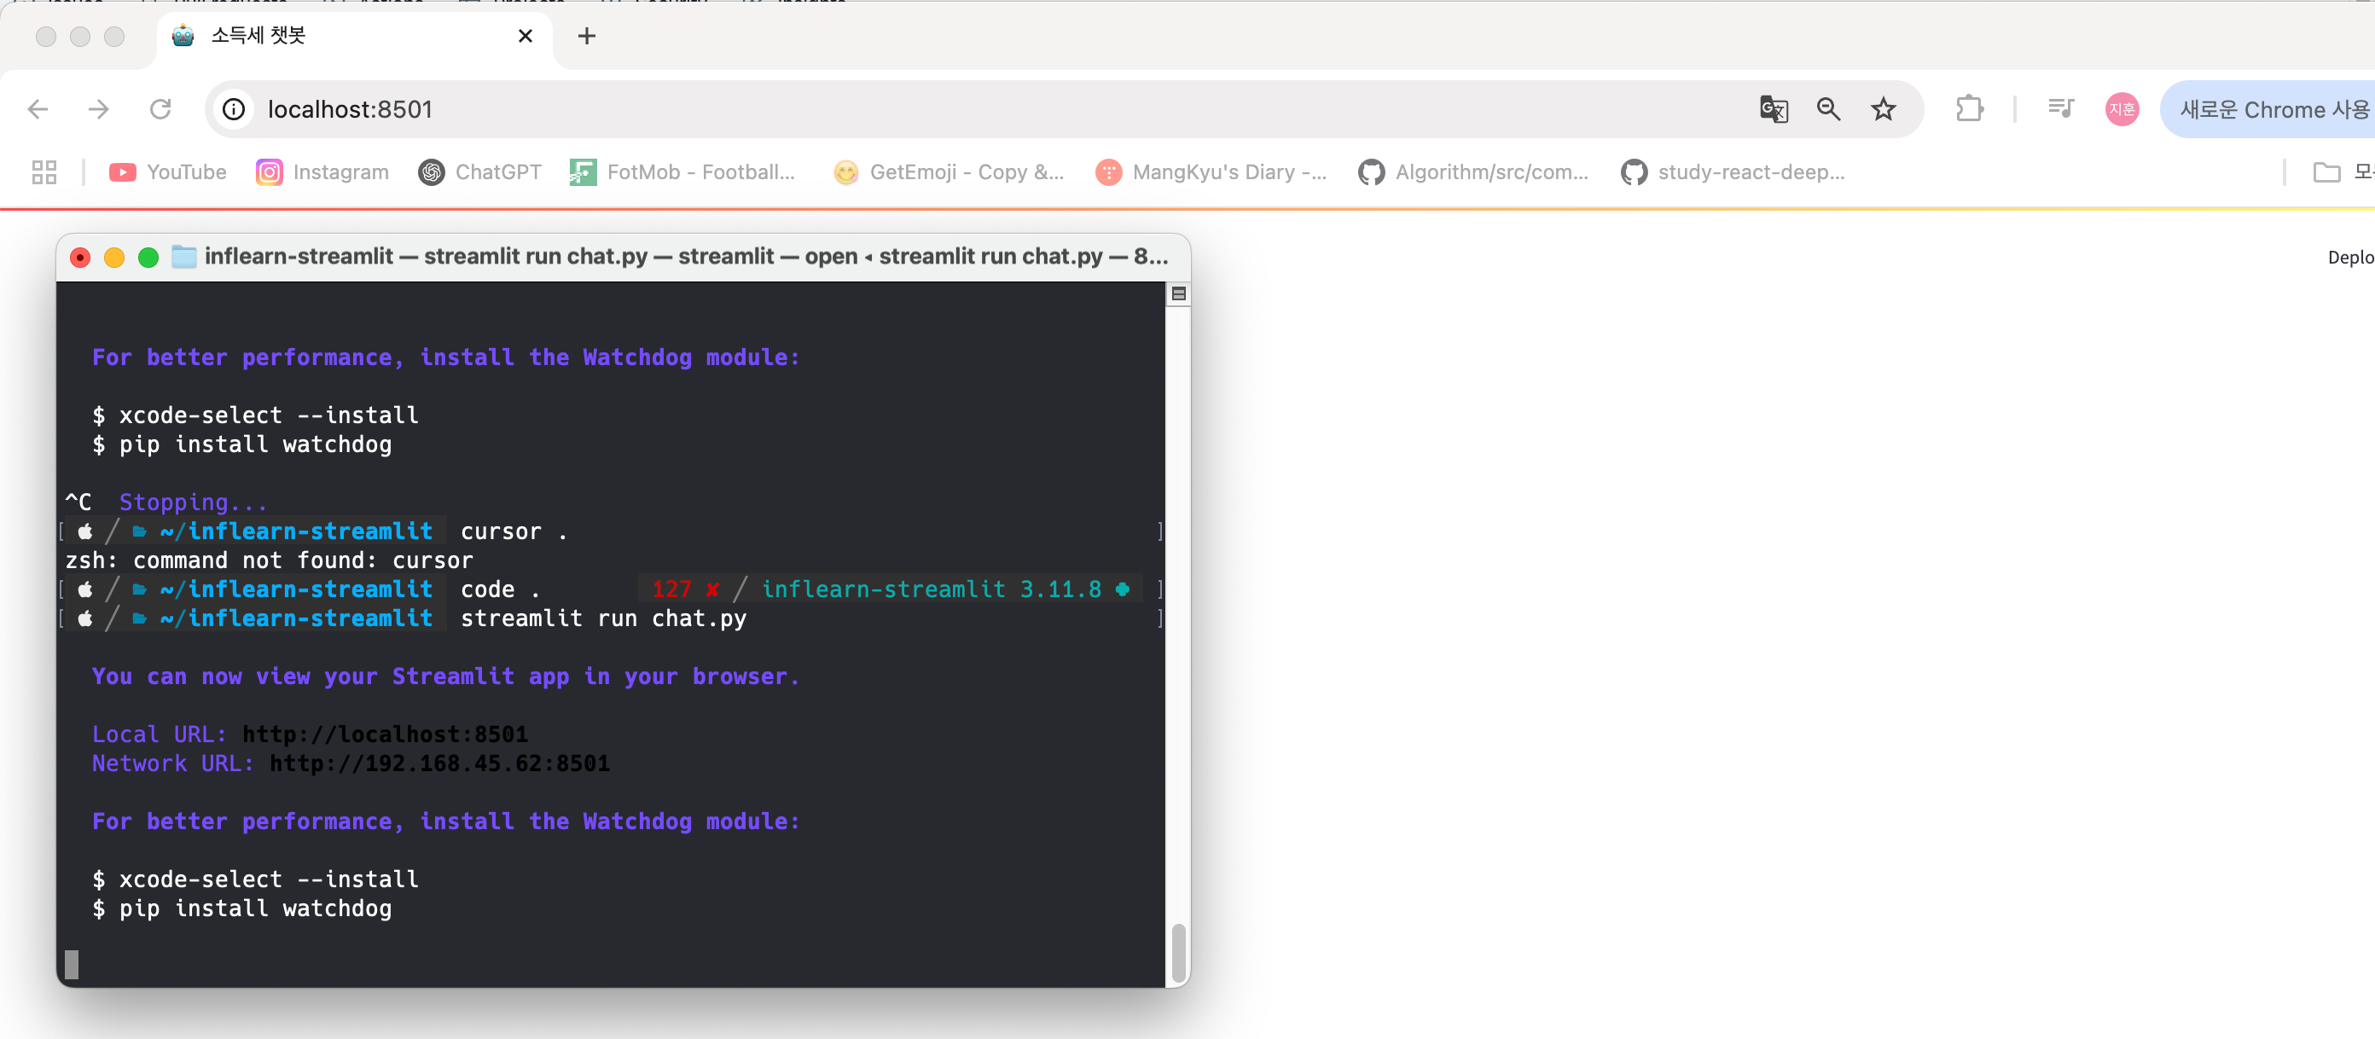
Task: Open the apps grid icon in bookmarks bar
Action: pos(44,172)
